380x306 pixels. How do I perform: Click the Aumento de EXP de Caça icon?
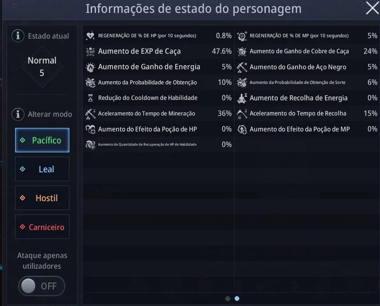click(x=90, y=52)
